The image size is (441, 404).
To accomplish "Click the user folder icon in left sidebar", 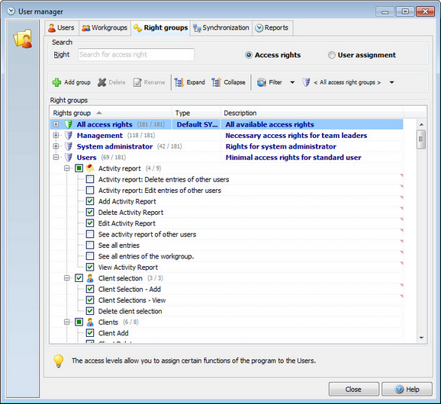I will [x=23, y=38].
